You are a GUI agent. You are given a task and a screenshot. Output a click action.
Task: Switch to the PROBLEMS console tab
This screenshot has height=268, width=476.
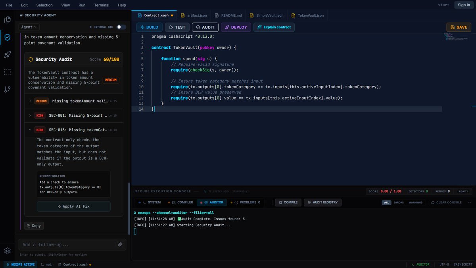[246, 202]
